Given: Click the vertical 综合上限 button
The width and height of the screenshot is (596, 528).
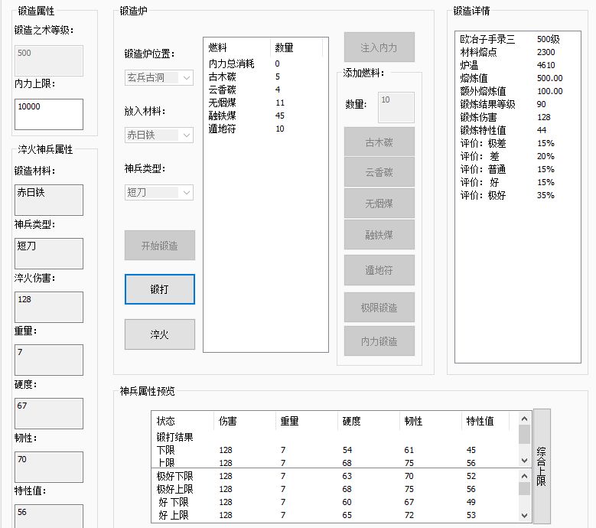Looking at the screenshot, I should click(542, 466).
